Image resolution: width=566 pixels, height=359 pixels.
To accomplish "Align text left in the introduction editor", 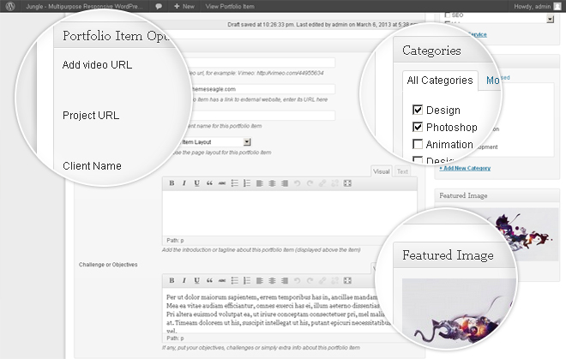I will (x=260, y=183).
